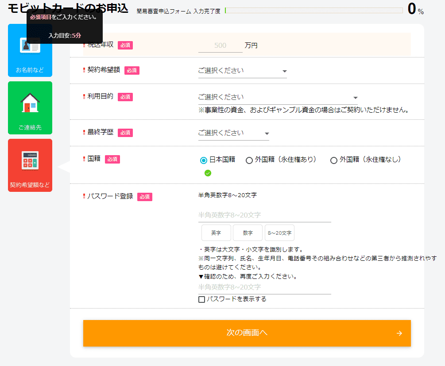Viewport: 445px width, 366px height.
Task: Select 日本国籍 radio button
Action: pyautogui.click(x=204, y=160)
